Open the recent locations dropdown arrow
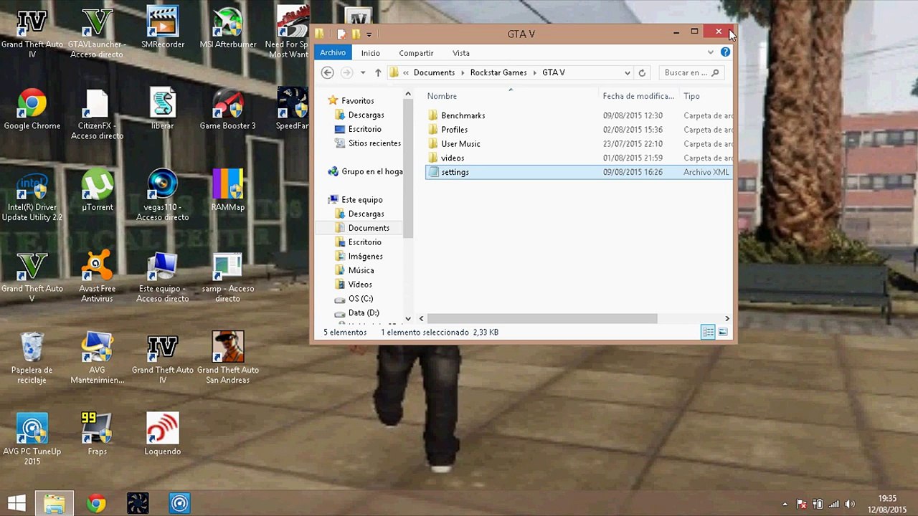Image resolution: width=918 pixels, height=516 pixels. click(363, 72)
